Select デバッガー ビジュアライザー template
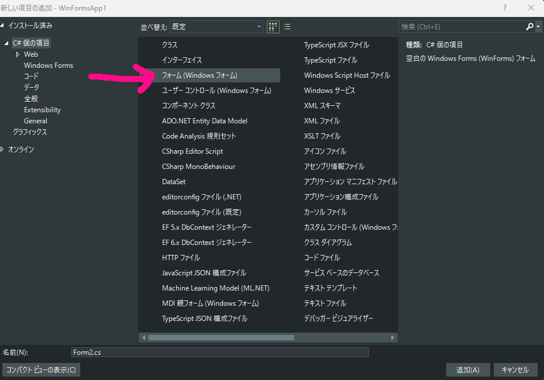This screenshot has height=380, width=544. (339, 319)
